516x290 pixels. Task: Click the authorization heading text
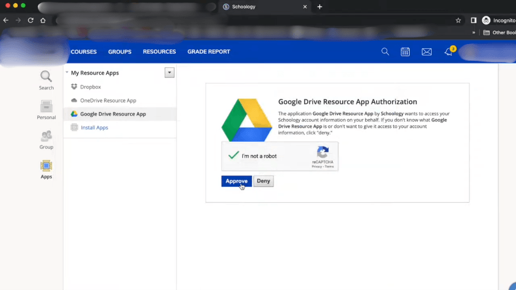coord(347,102)
